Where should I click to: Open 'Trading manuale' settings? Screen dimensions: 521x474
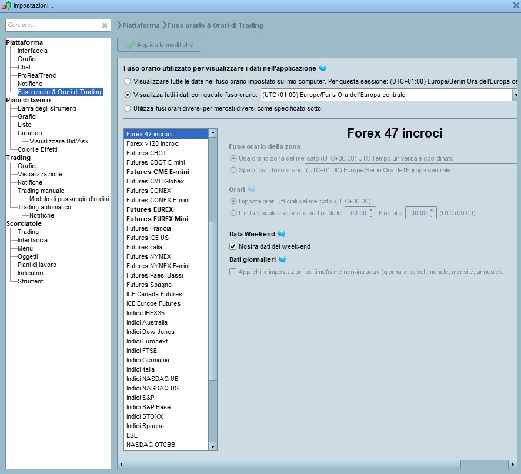[41, 191]
